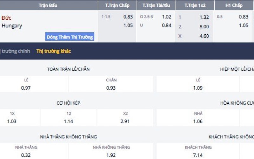The height and width of the screenshot is (159, 254).
Task: Bet on 12 double chance 1.14
Action: tap(69, 121)
